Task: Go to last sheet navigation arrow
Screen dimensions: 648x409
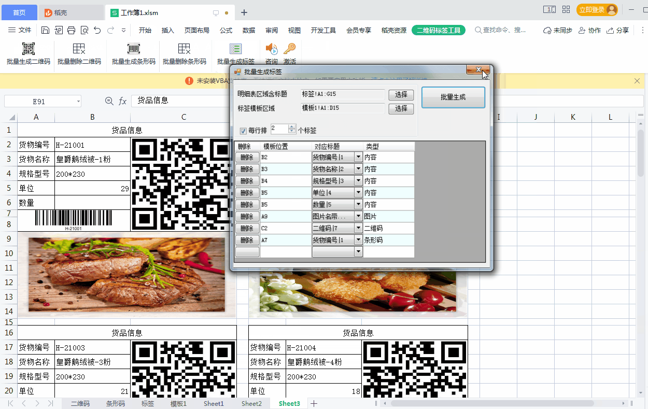Action: (51, 403)
